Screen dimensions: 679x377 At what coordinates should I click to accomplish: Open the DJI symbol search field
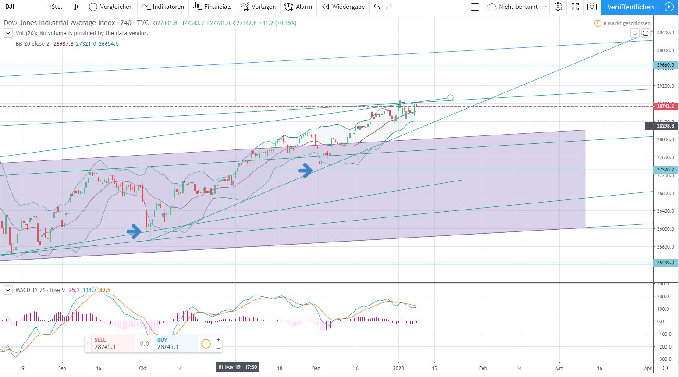click(22, 7)
